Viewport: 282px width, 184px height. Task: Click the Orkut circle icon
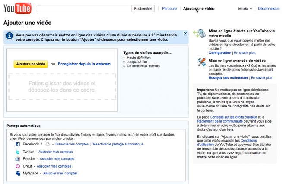coord(18,166)
